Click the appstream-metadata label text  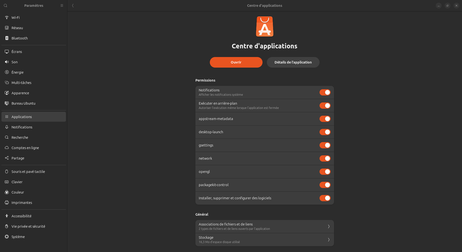216,119
